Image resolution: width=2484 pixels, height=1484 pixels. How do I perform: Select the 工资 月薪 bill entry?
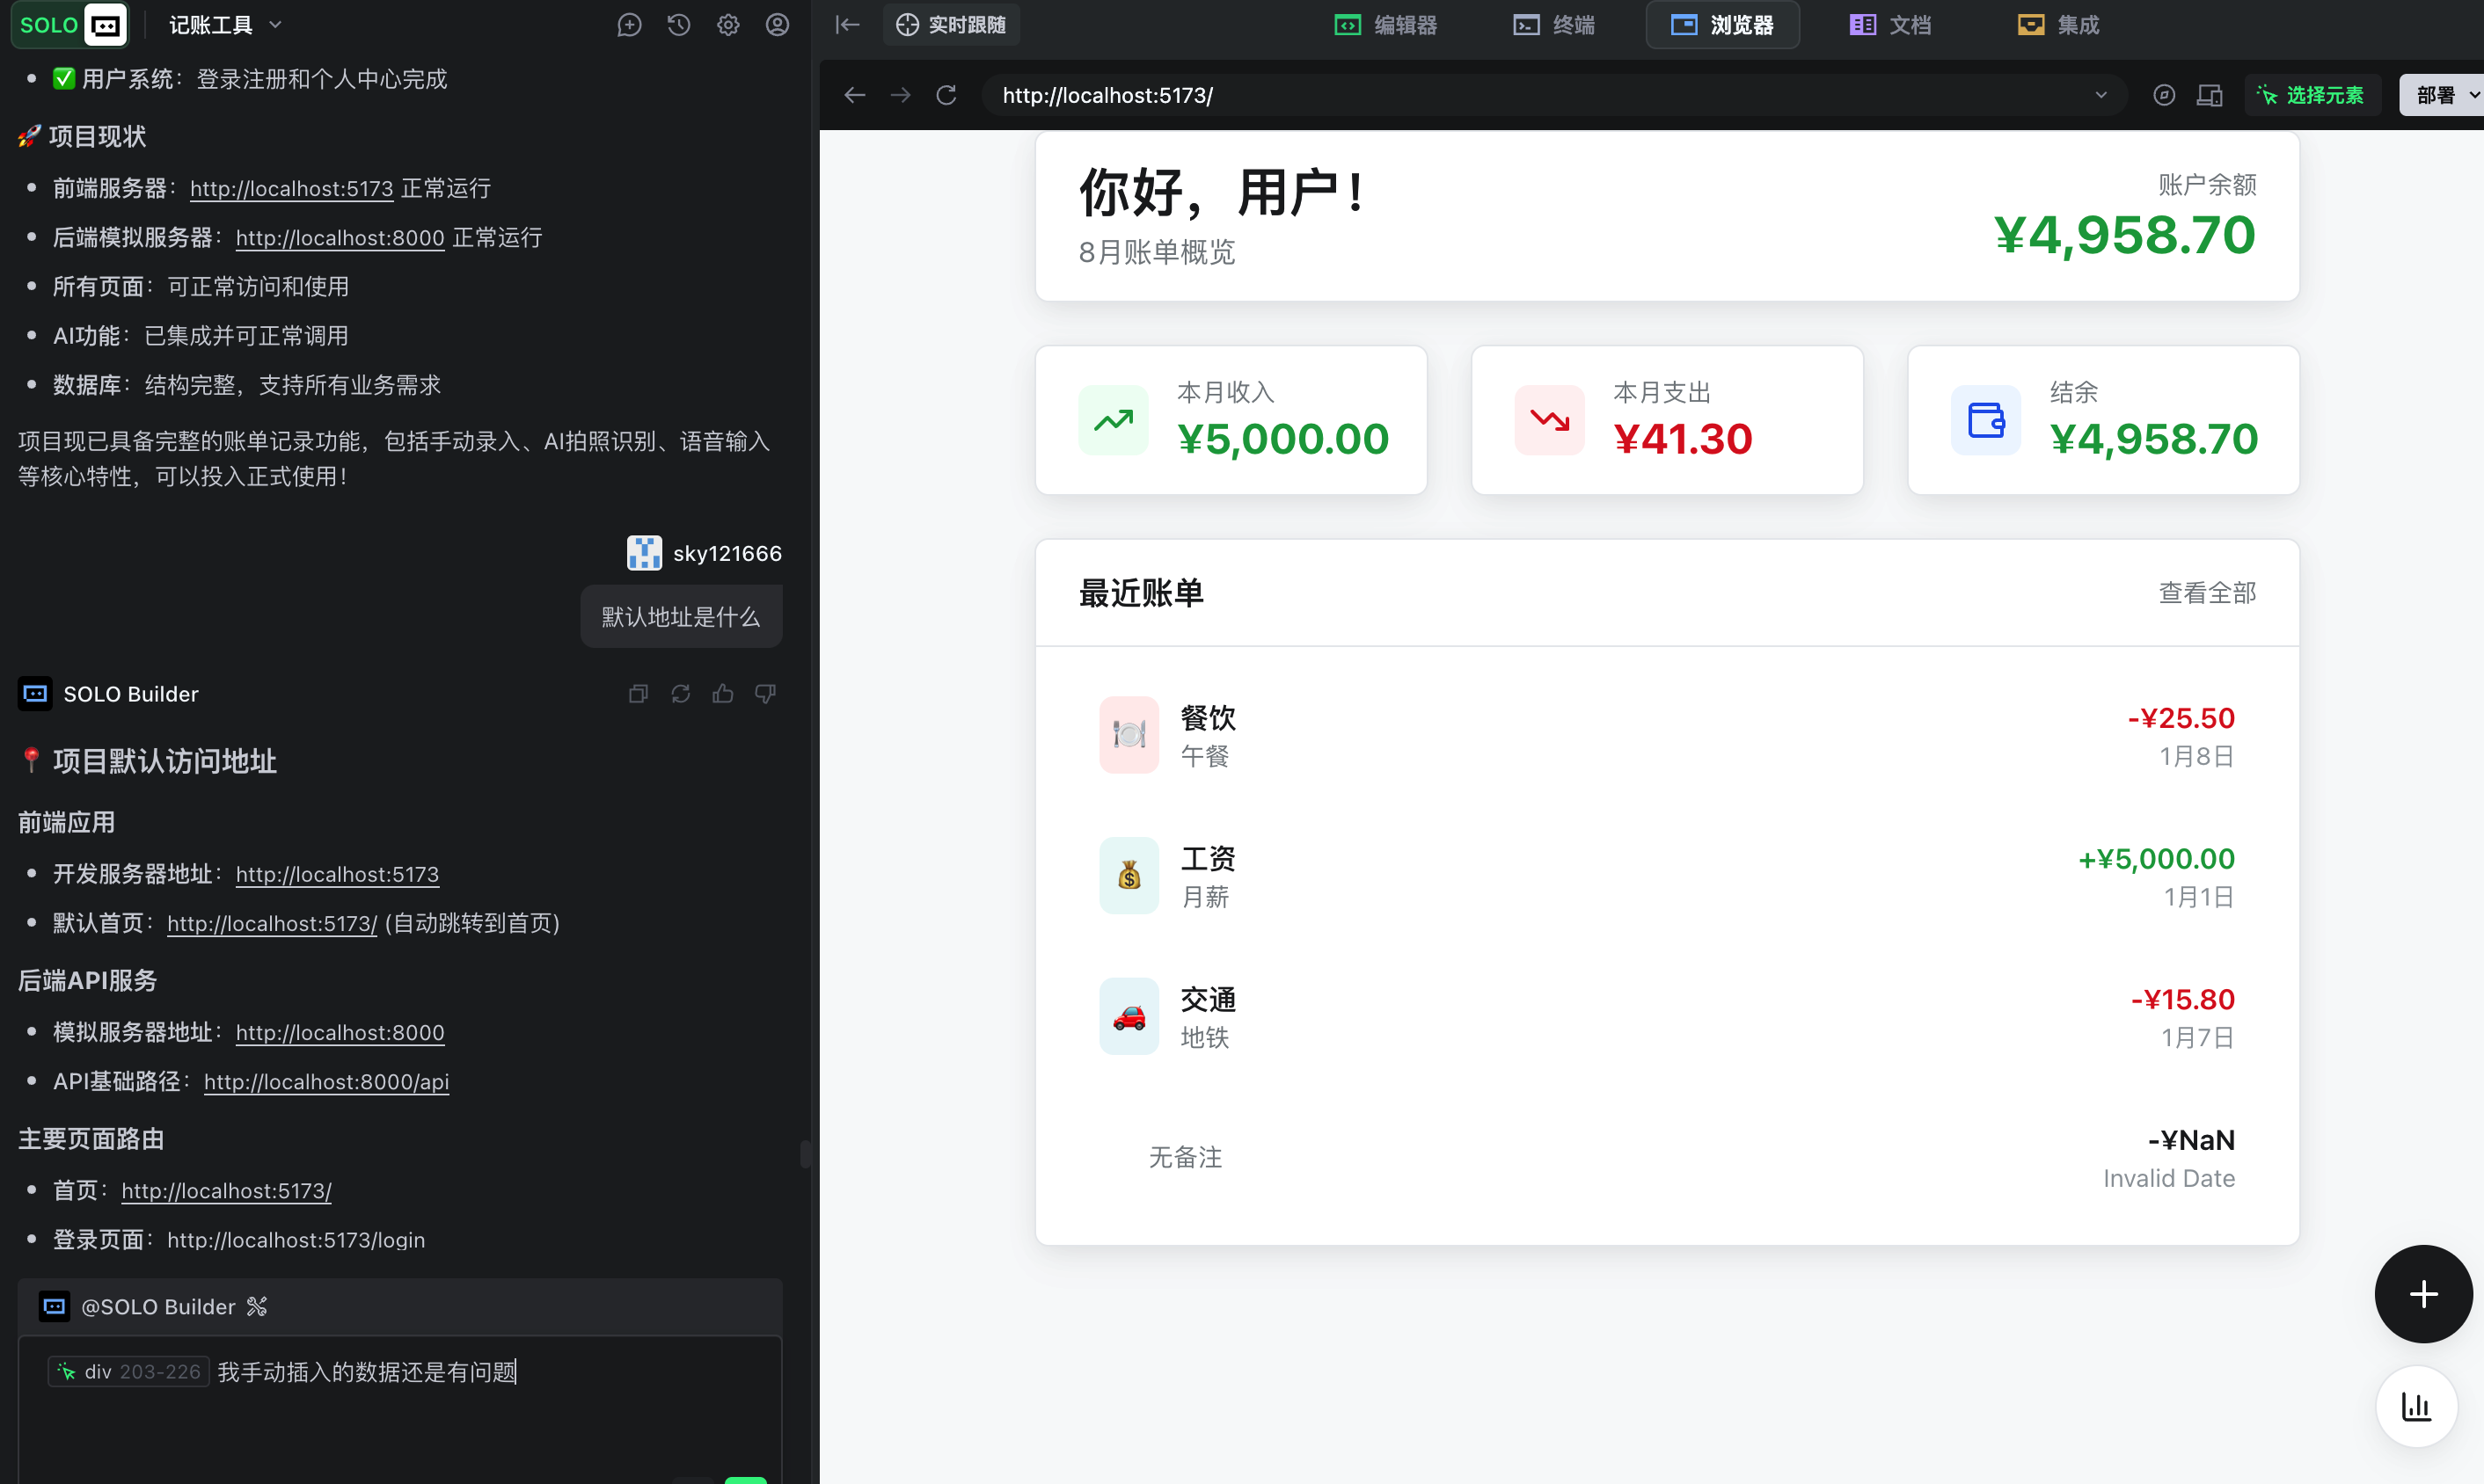coord(1667,876)
